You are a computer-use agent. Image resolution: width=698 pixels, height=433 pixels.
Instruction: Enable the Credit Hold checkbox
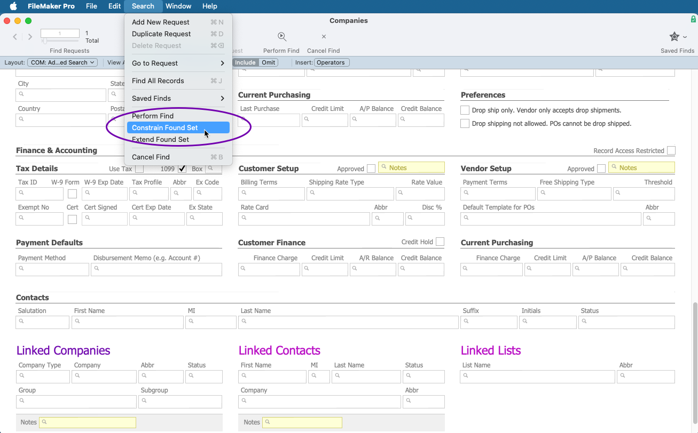click(x=440, y=242)
